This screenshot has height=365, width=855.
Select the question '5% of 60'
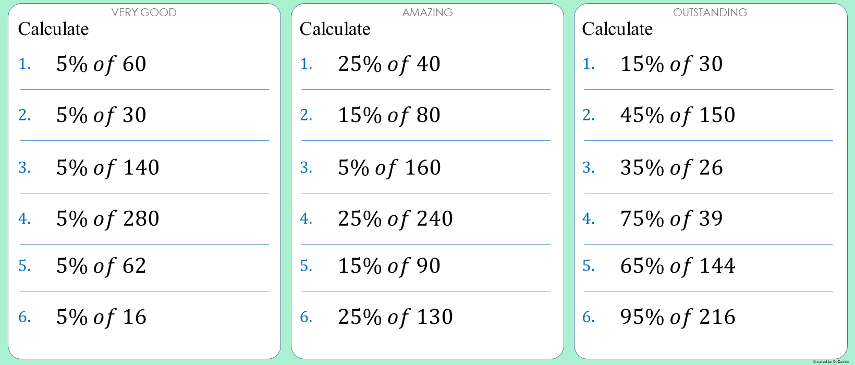coord(101,64)
